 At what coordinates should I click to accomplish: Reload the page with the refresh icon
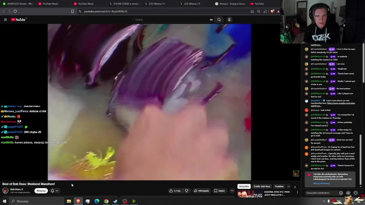click(x=15, y=11)
